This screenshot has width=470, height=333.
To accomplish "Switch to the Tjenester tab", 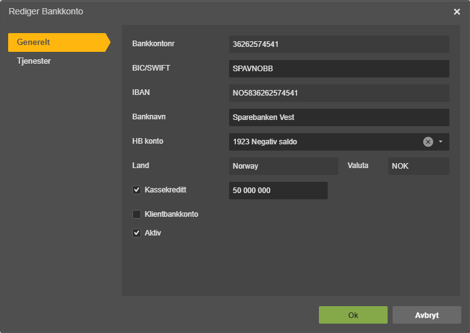I will [x=34, y=61].
